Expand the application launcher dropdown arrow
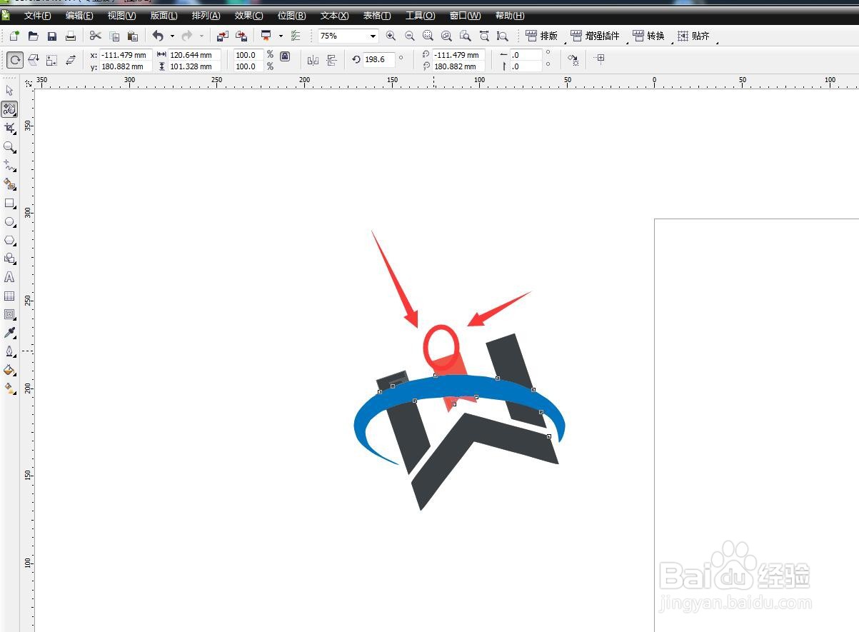Screen dimensions: 859x632 coord(281,36)
